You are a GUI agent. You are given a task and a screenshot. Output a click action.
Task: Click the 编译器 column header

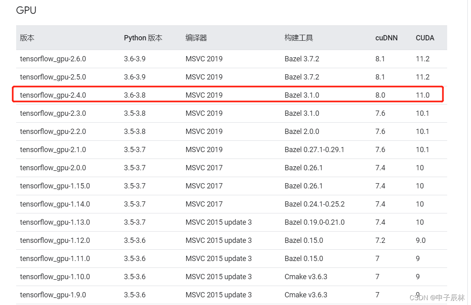tap(196, 38)
